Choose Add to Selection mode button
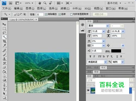Screen dimensions: 136x101 pyautogui.click(x=18, y=14)
